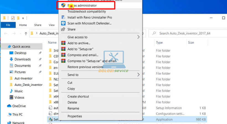Switch to the Home ribbon tab
Viewport: 227px width, 124px height.
pos(23,25)
